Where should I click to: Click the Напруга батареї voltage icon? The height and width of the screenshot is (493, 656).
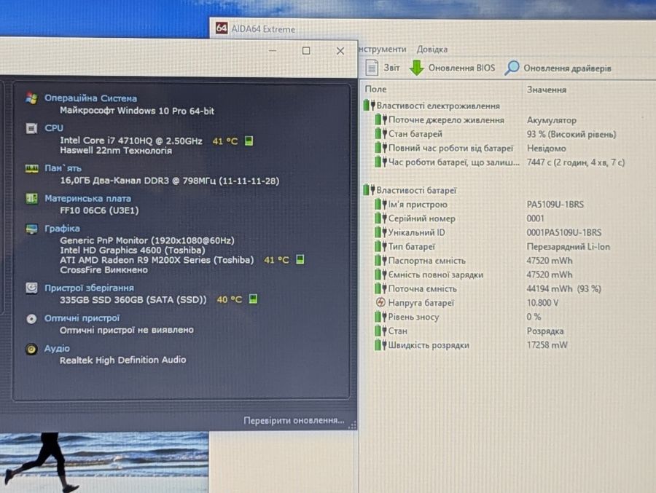coord(380,302)
